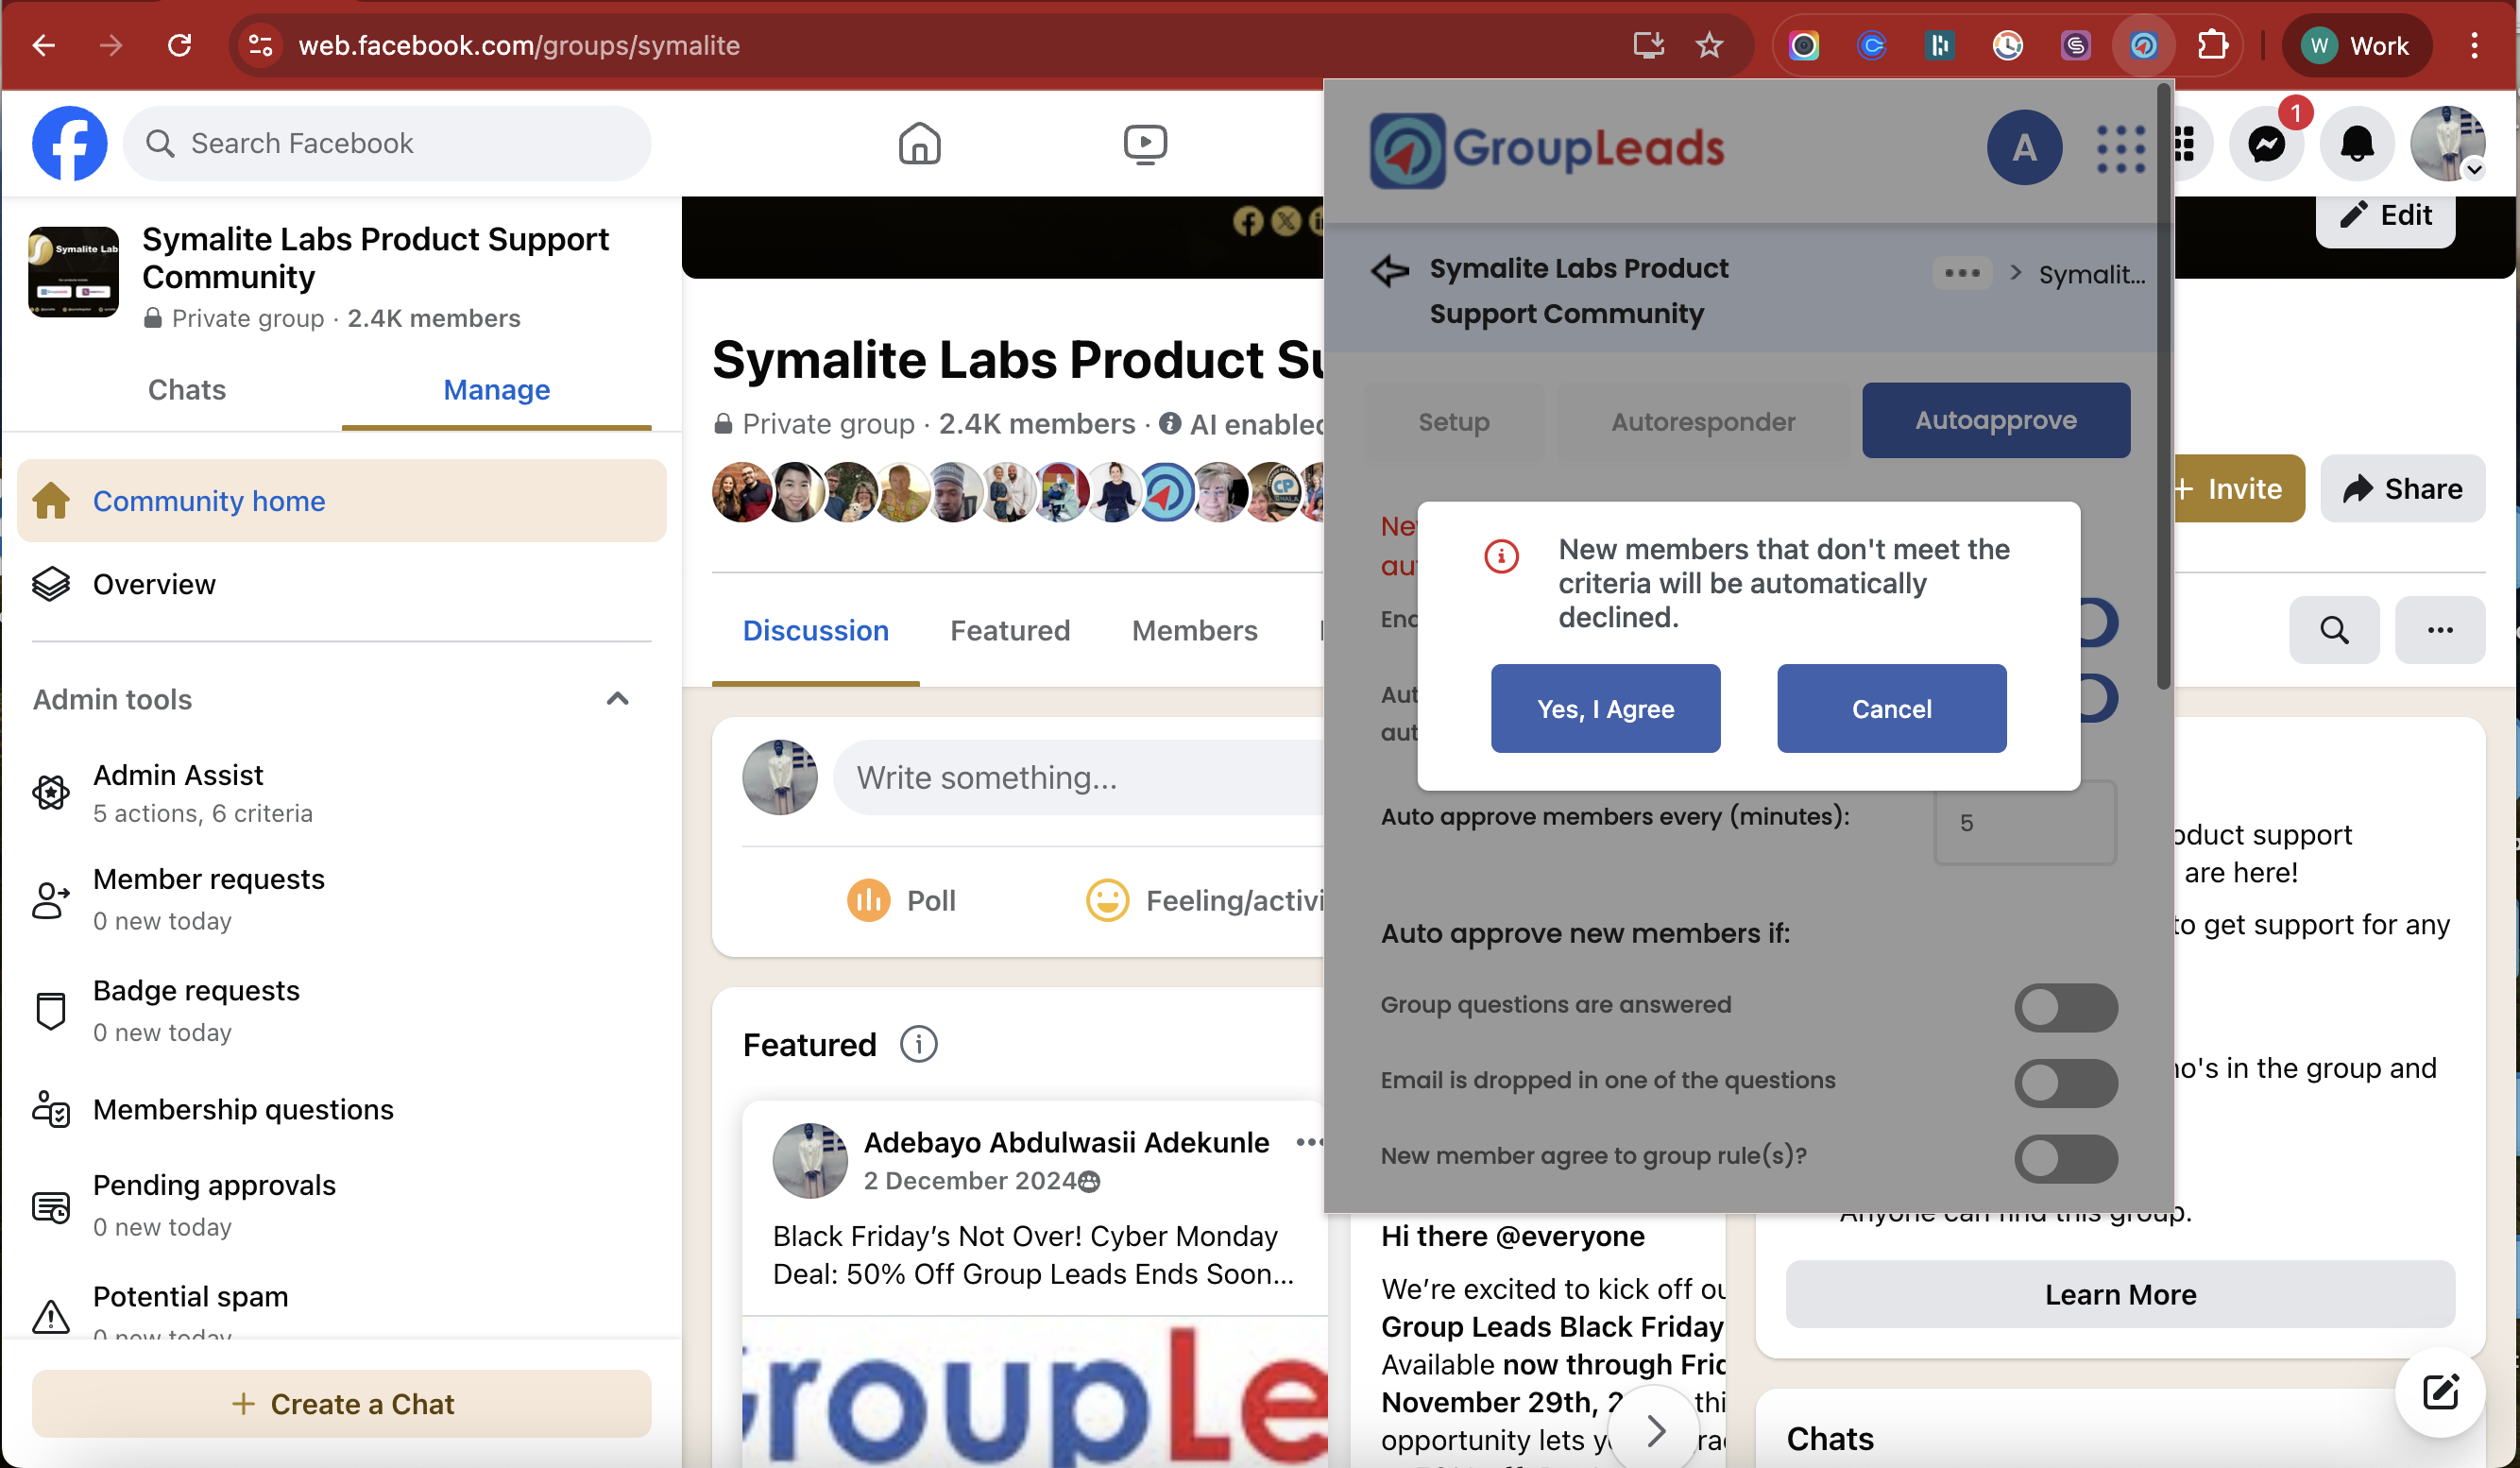Toggle Email is dropped in questions switch
The image size is (2520, 1468).
(x=2066, y=1083)
